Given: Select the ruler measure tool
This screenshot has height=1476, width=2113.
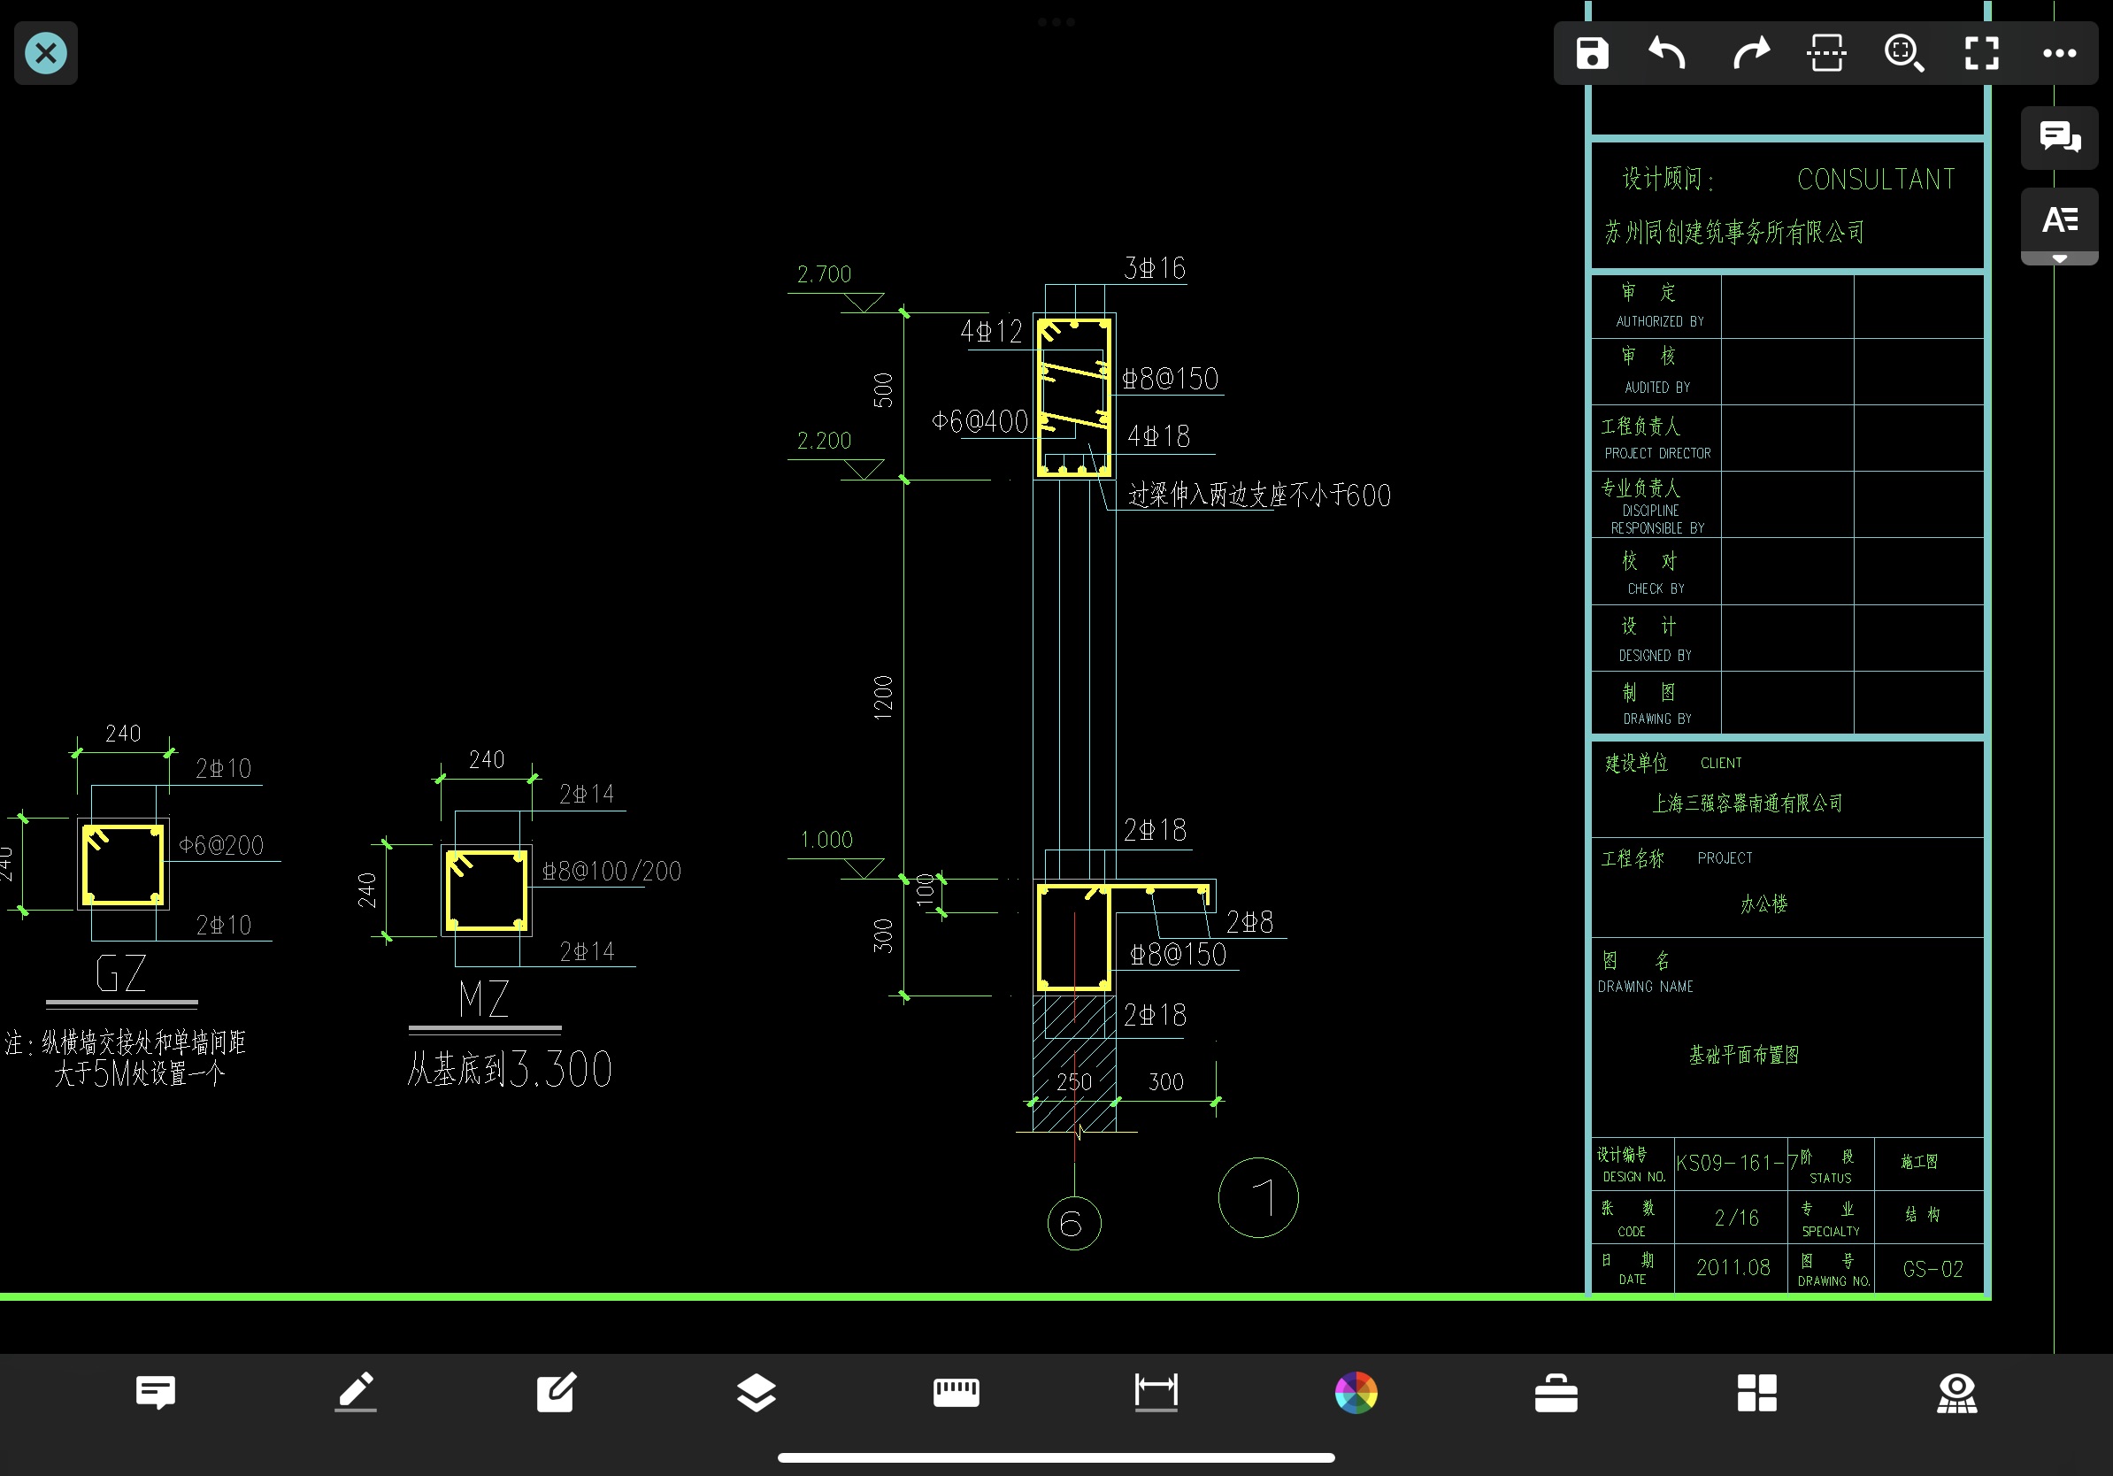Looking at the screenshot, I should click(x=957, y=1392).
